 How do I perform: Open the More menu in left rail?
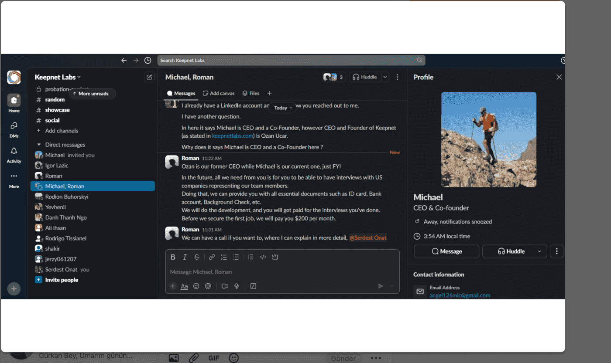(14, 180)
